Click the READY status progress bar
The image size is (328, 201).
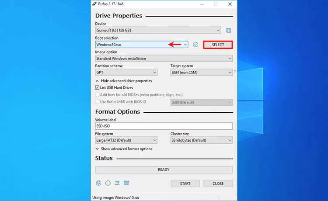tap(164, 170)
